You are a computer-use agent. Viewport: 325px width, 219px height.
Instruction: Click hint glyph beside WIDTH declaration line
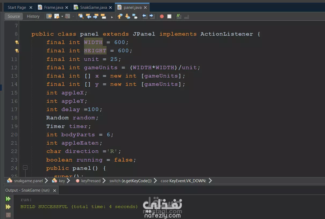(x=17, y=42)
